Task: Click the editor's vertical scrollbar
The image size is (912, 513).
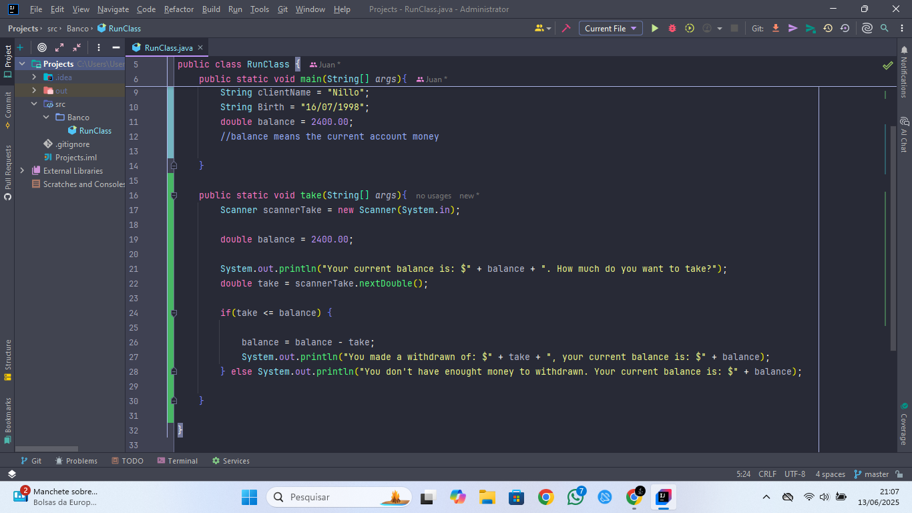Action: [893, 237]
